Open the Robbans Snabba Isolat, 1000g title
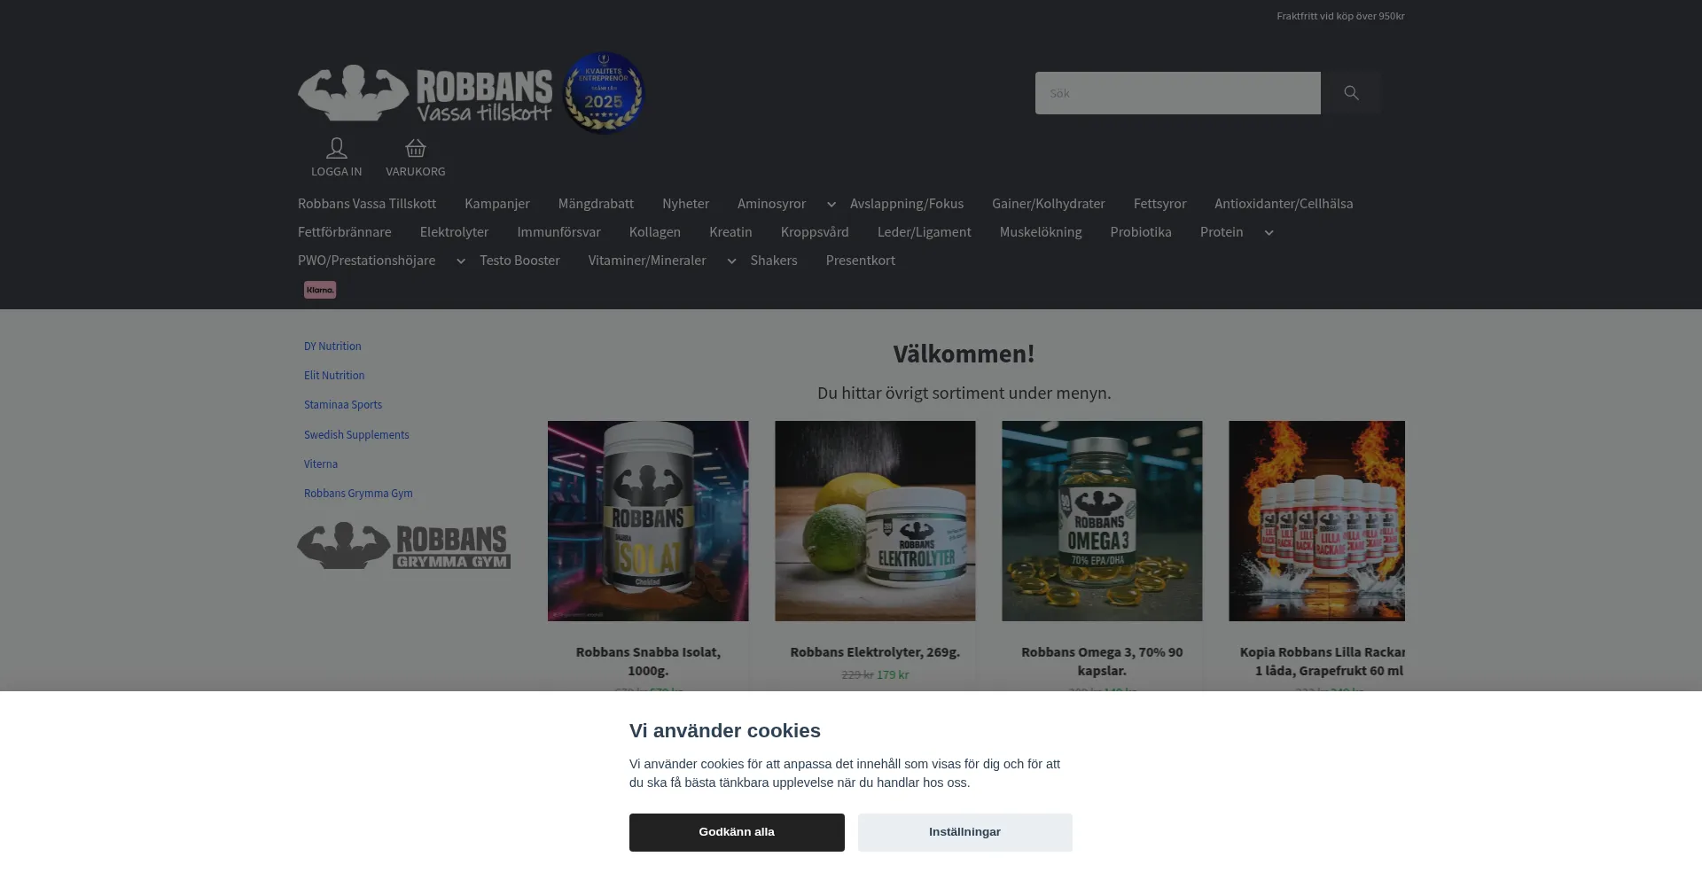Image resolution: width=1702 pixels, height=880 pixels. tap(648, 662)
